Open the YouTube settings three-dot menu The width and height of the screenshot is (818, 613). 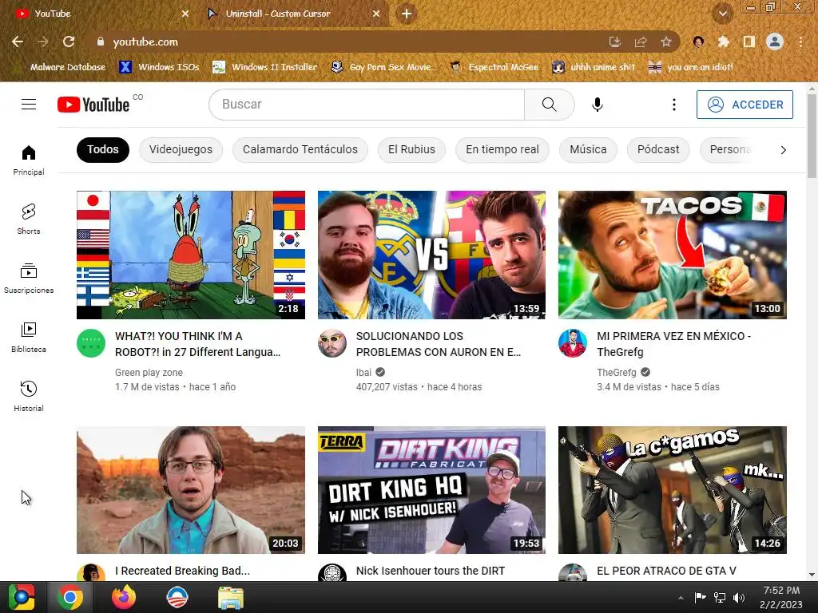tap(674, 105)
